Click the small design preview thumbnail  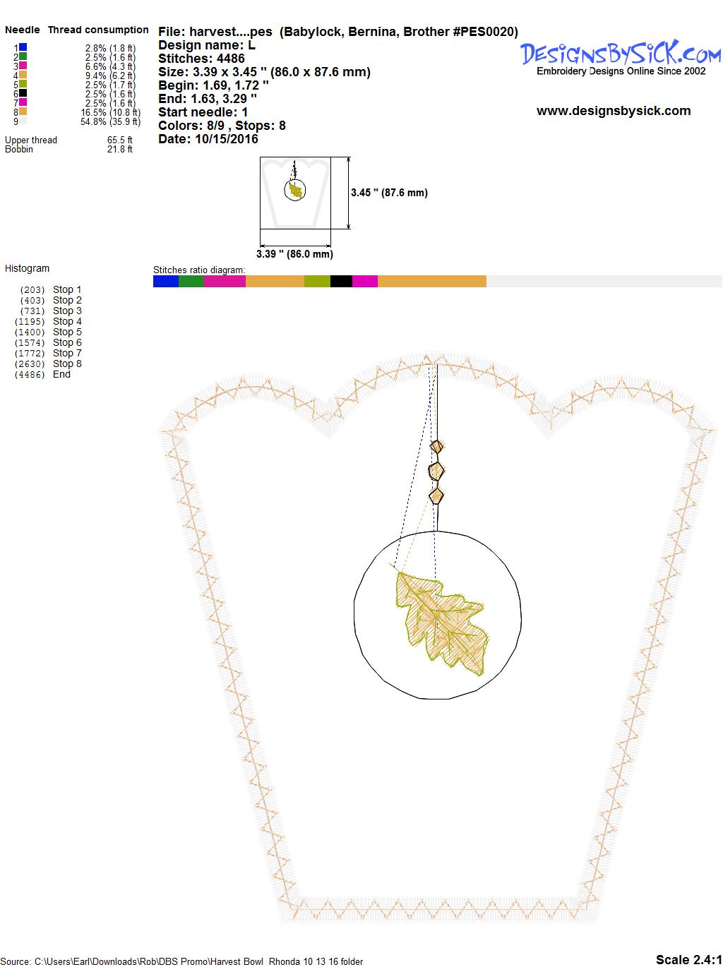click(295, 193)
